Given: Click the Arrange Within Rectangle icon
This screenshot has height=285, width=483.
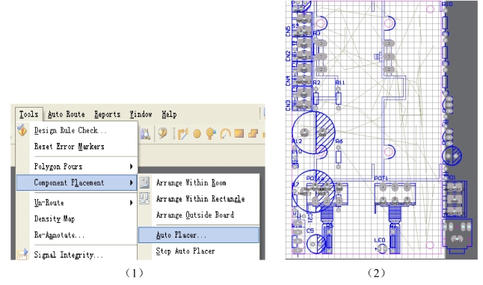Looking at the screenshot, I should (144, 198).
